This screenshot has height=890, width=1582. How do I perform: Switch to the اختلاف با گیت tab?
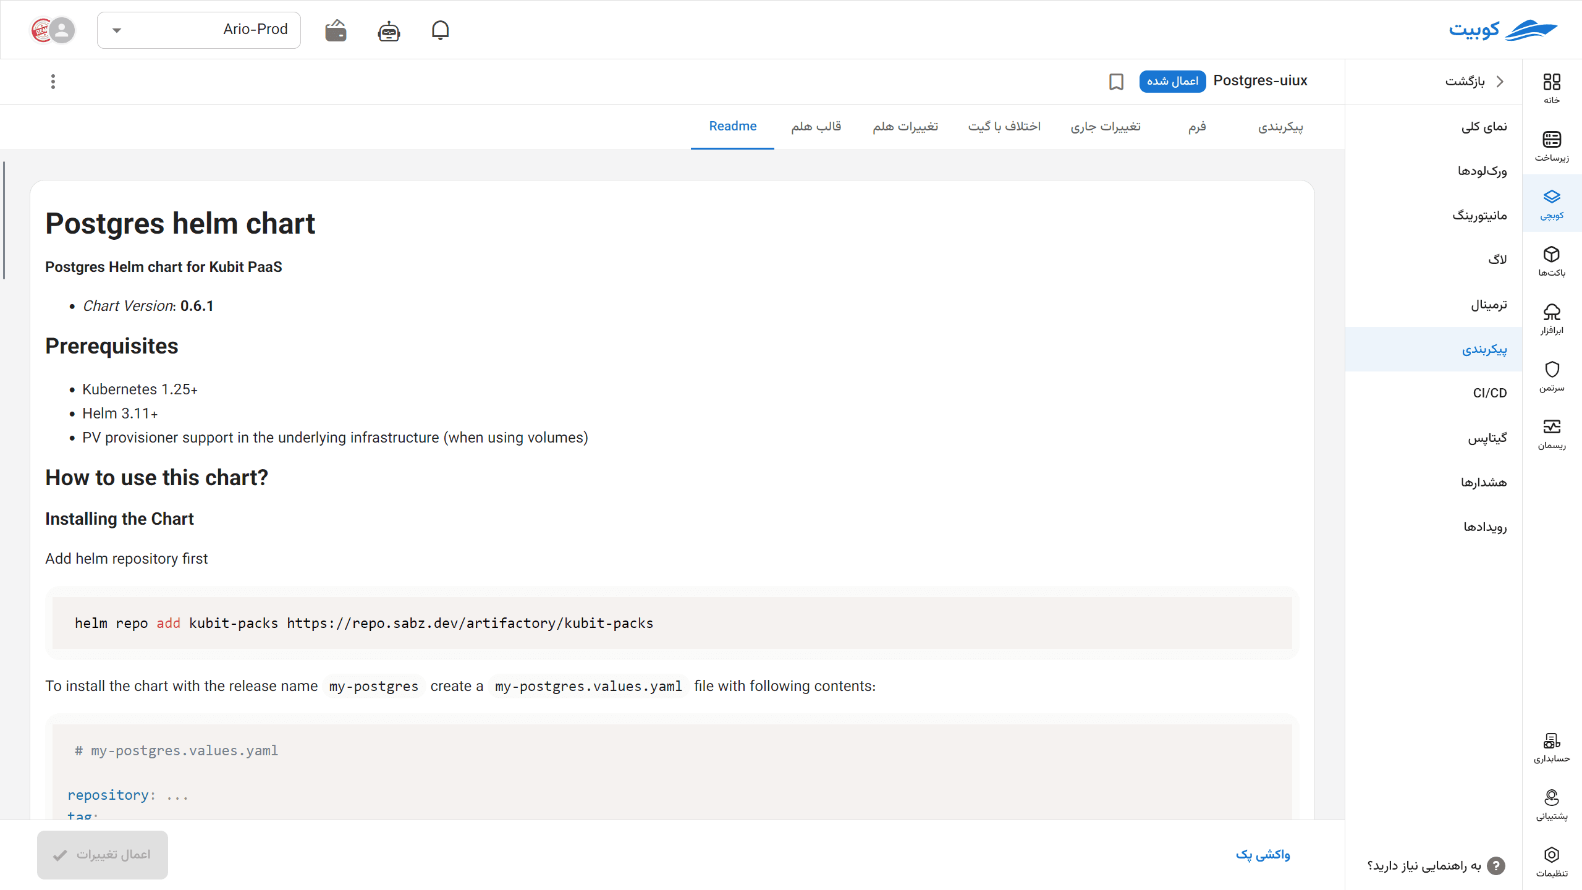pos(1004,126)
